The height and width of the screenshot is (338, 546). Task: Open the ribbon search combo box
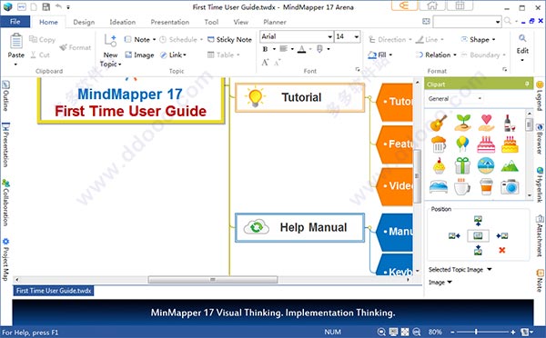pos(467,22)
